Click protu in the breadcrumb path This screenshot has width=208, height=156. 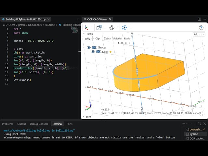pyautogui.click(x=21, y=25)
